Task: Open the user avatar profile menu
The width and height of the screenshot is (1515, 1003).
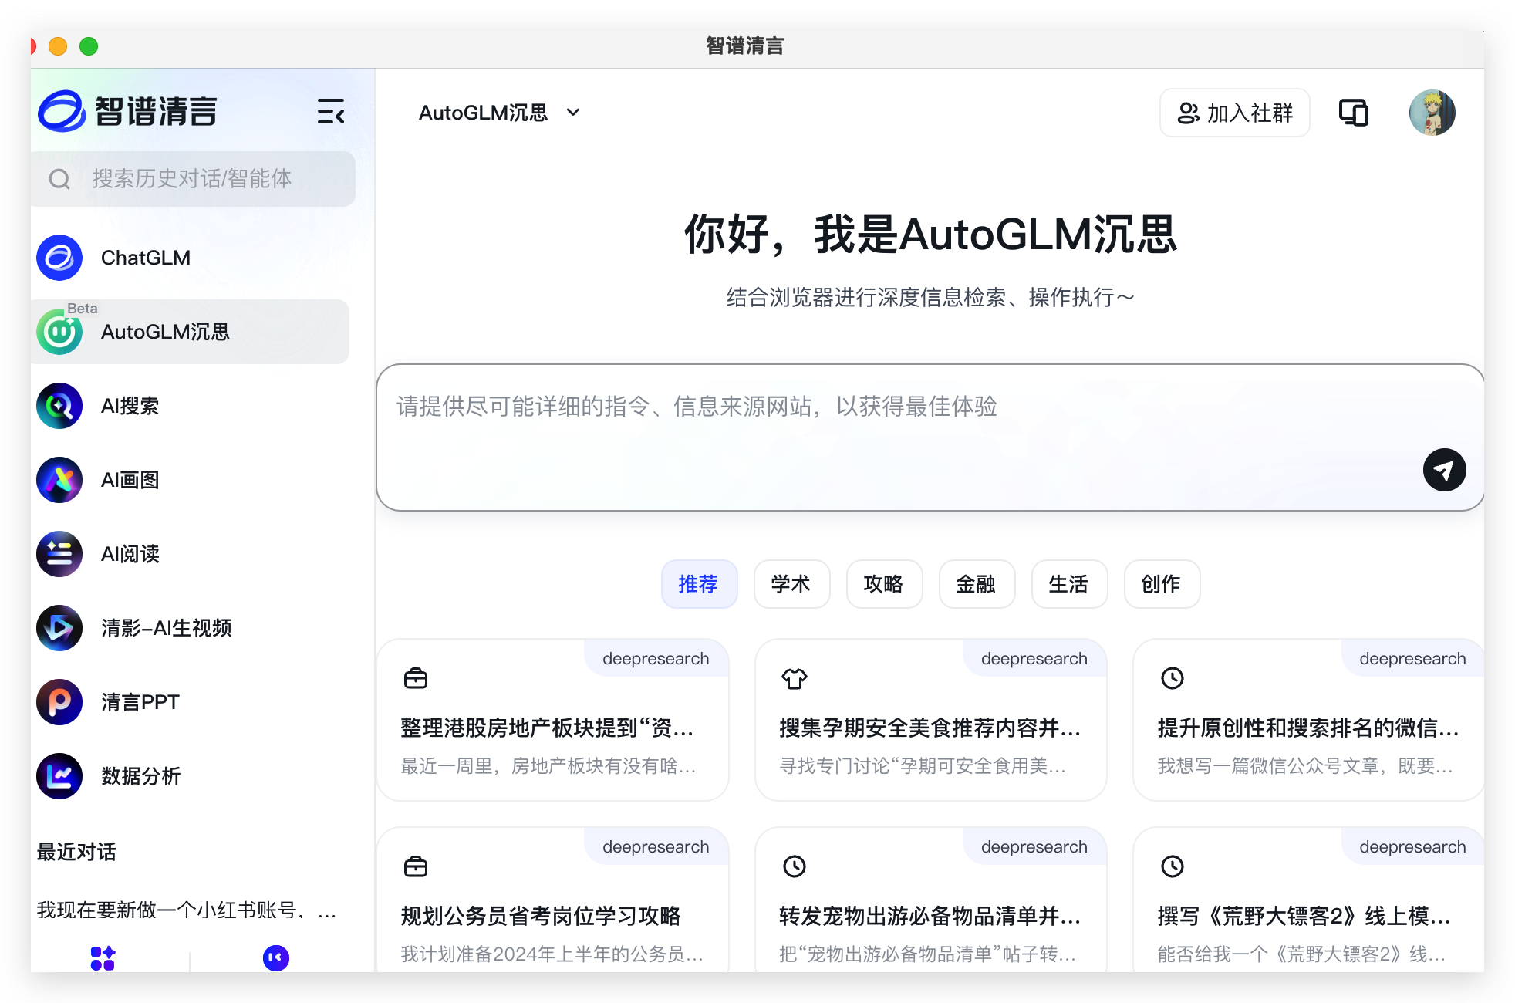Action: click(1432, 113)
